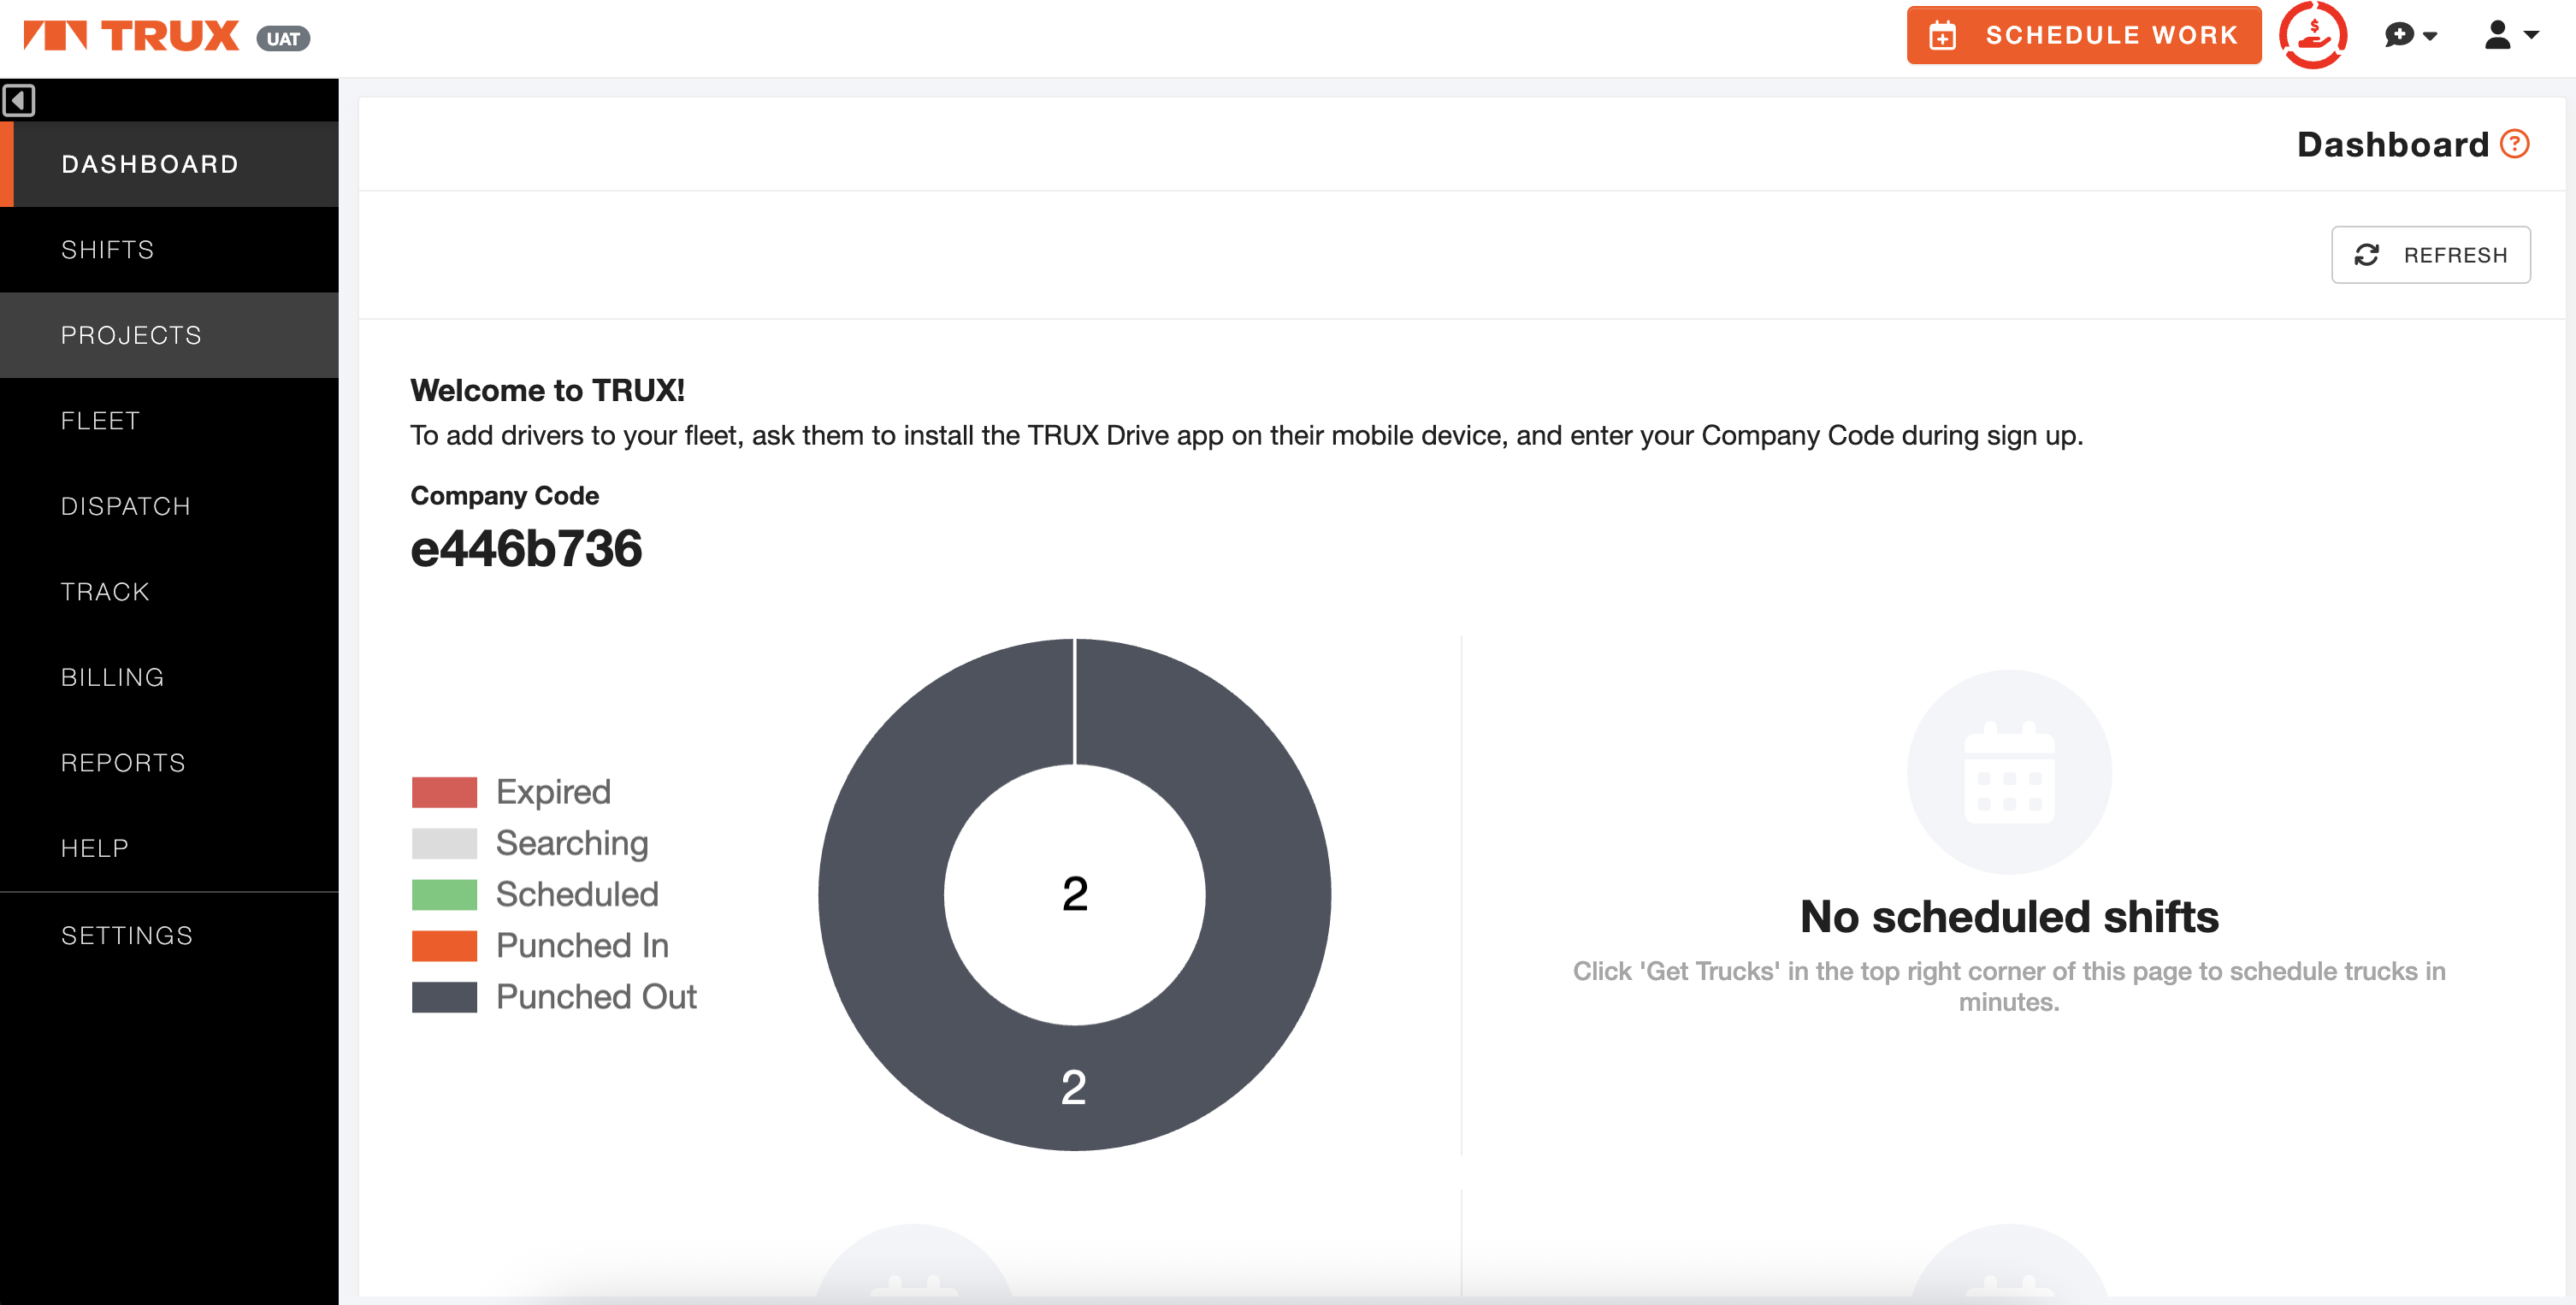
Task: Click the Punched Out donut segment
Action: 1073,1087
